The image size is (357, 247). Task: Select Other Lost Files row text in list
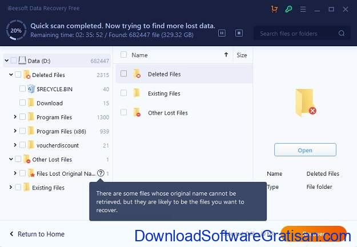pos(168,113)
